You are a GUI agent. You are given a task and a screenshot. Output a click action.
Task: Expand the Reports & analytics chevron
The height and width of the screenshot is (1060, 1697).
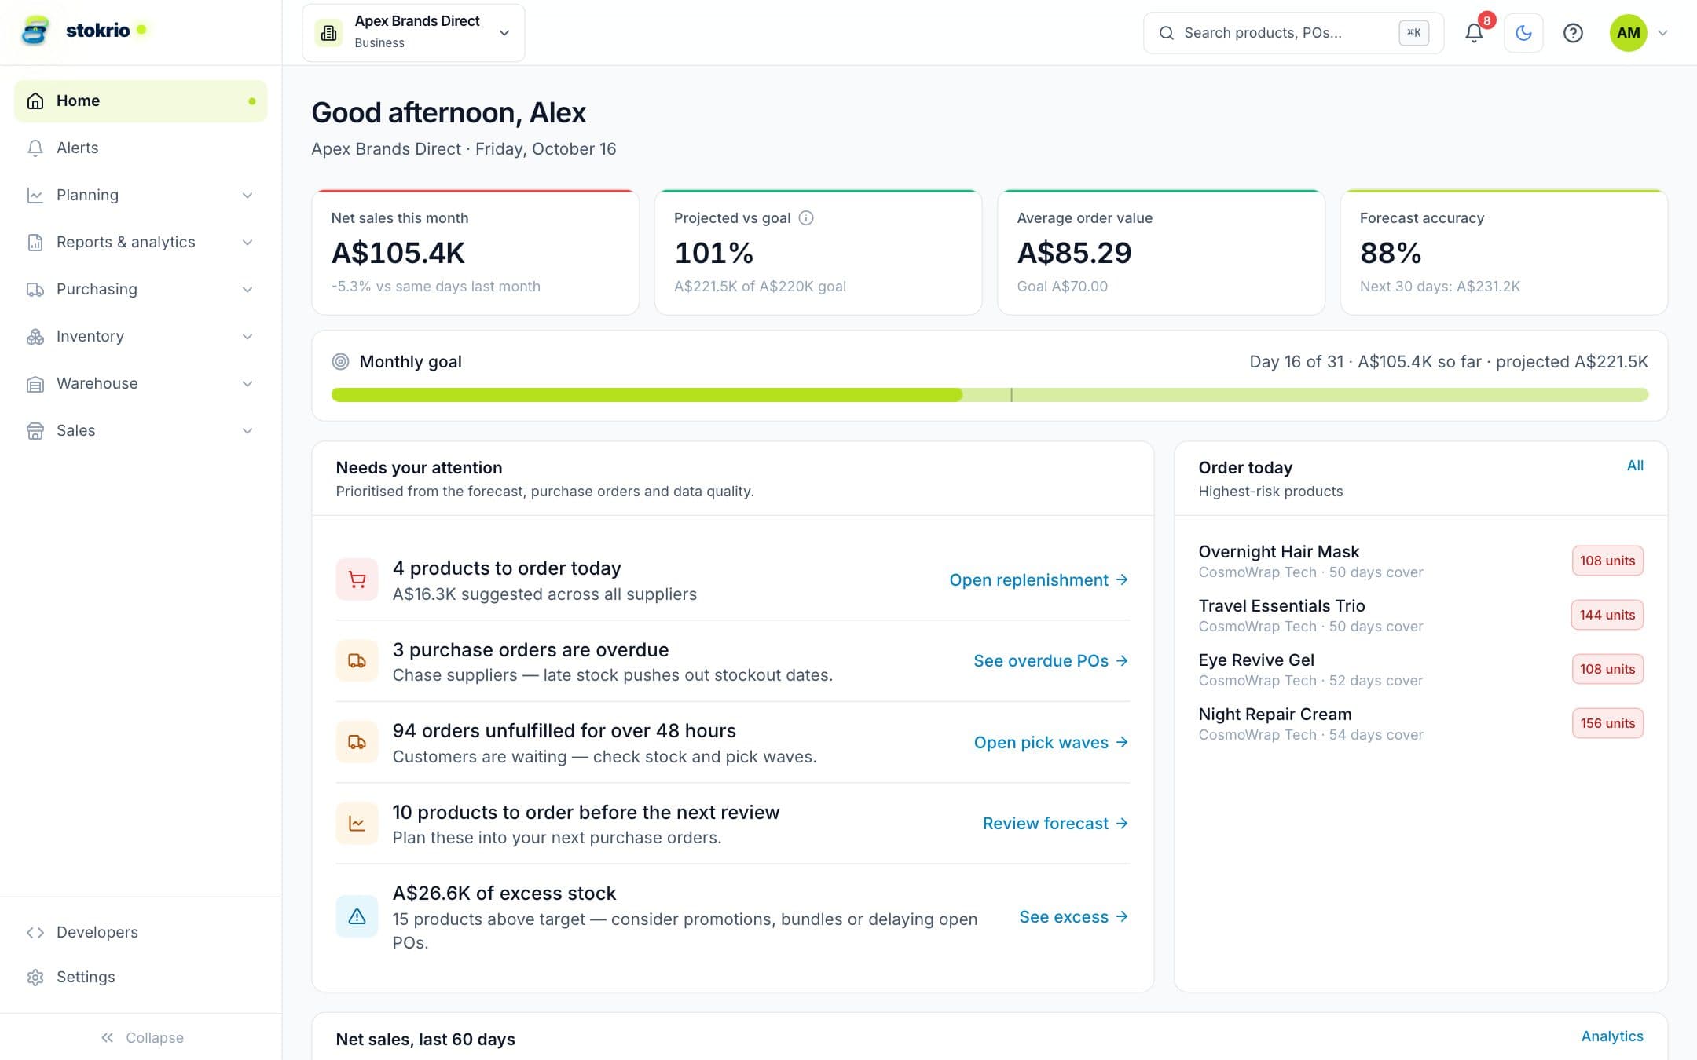tap(247, 242)
